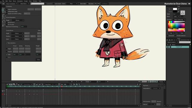Open the Position control bone dropdown
This screenshot has height=108, width=192.
tap(17, 36)
